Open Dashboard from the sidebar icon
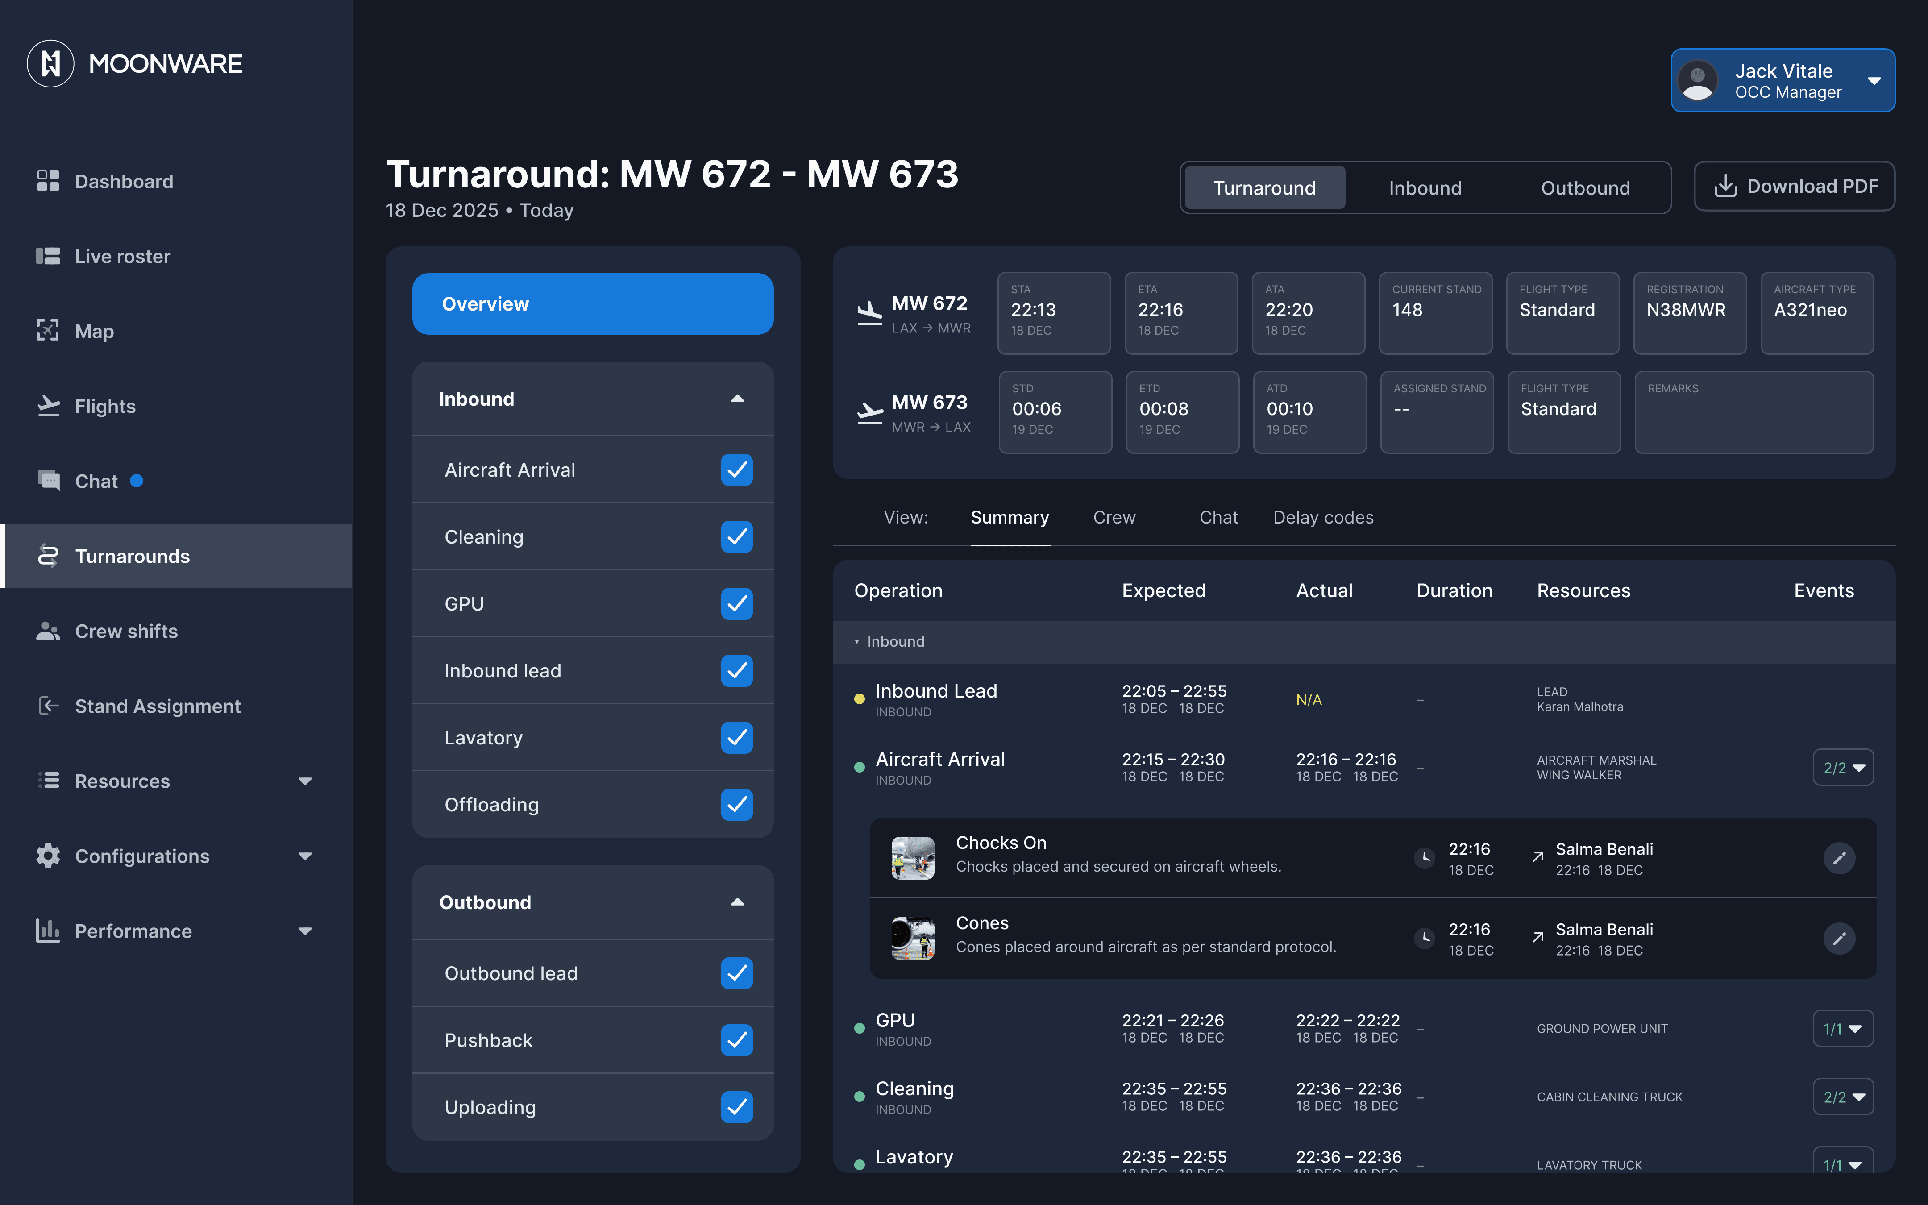The height and width of the screenshot is (1205, 1928). 48,181
